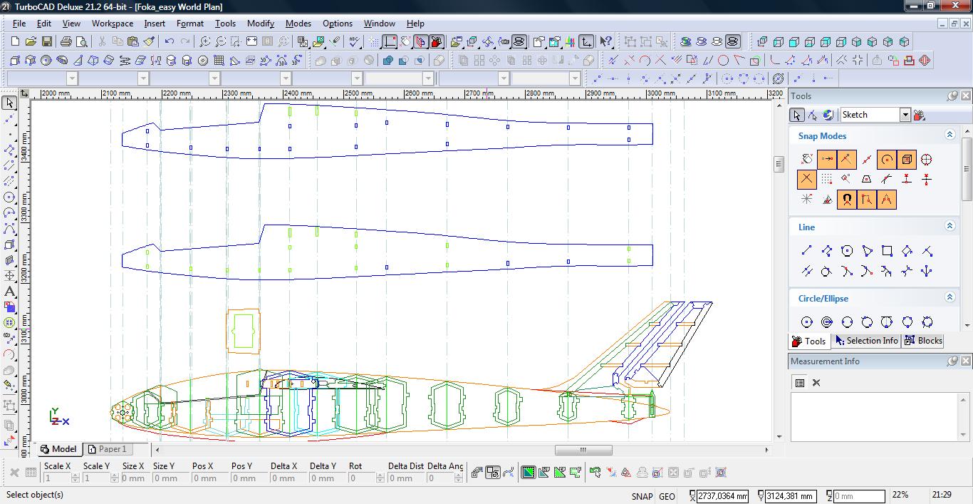Switch to the Paper 1 tab
The width and height of the screenshot is (973, 504).
(107, 449)
